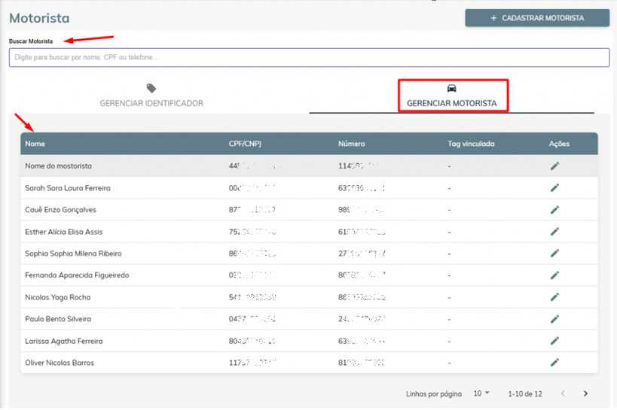Image resolution: width=617 pixels, height=410 pixels.
Task: Click pencil icon for Cauê Enzo Gonçalves
Action: tap(554, 210)
